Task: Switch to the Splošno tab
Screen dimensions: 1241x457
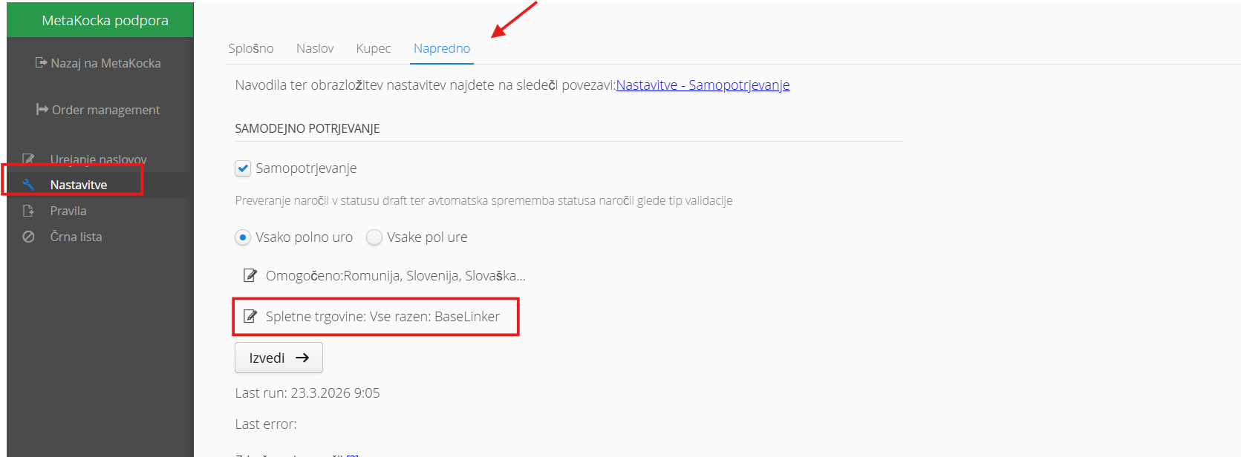Action: coord(251,48)
